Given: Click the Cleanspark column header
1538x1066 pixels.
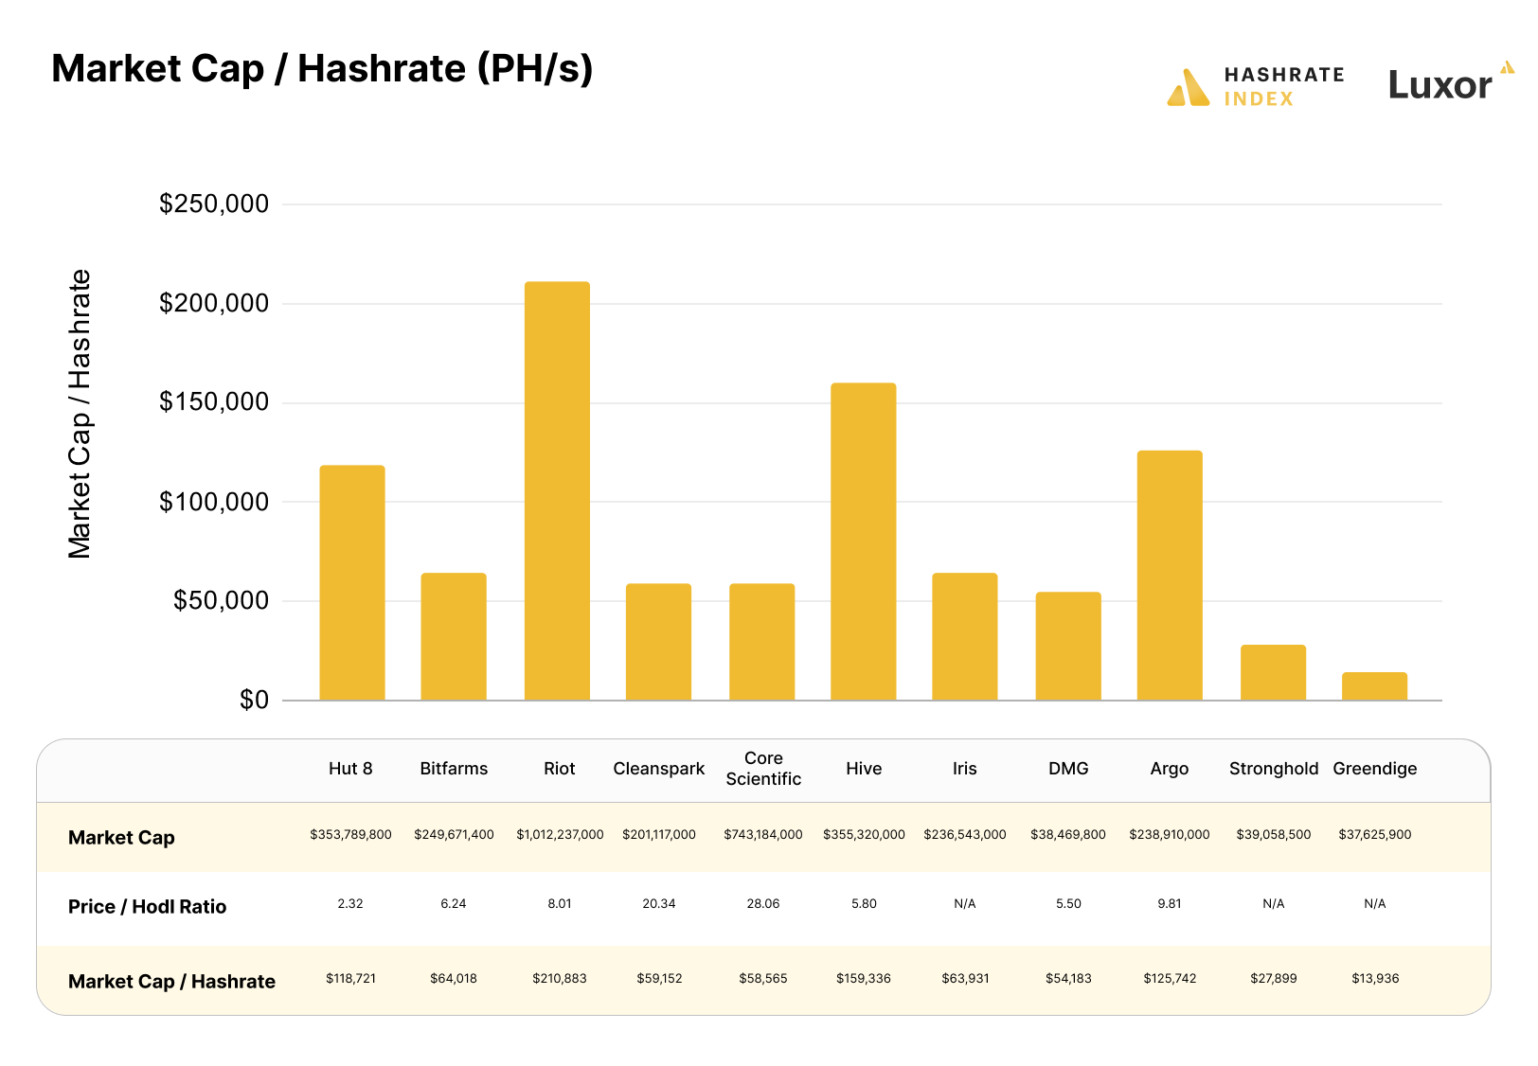Looking at the screenshot, I should (x=658, y=768).
